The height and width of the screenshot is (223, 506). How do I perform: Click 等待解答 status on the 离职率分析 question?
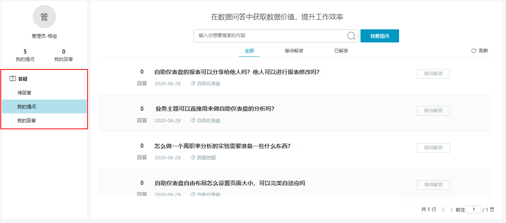pyautogui.click(x=433, y=148)
